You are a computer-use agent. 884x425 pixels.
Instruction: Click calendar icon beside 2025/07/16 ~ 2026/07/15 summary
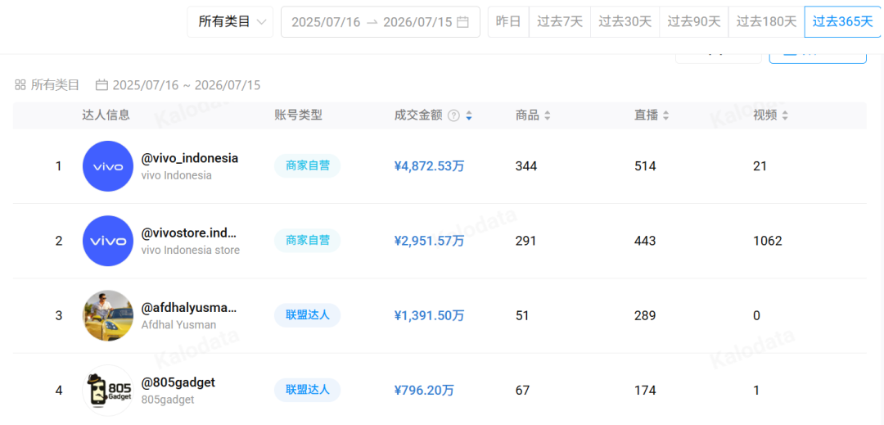101,85
